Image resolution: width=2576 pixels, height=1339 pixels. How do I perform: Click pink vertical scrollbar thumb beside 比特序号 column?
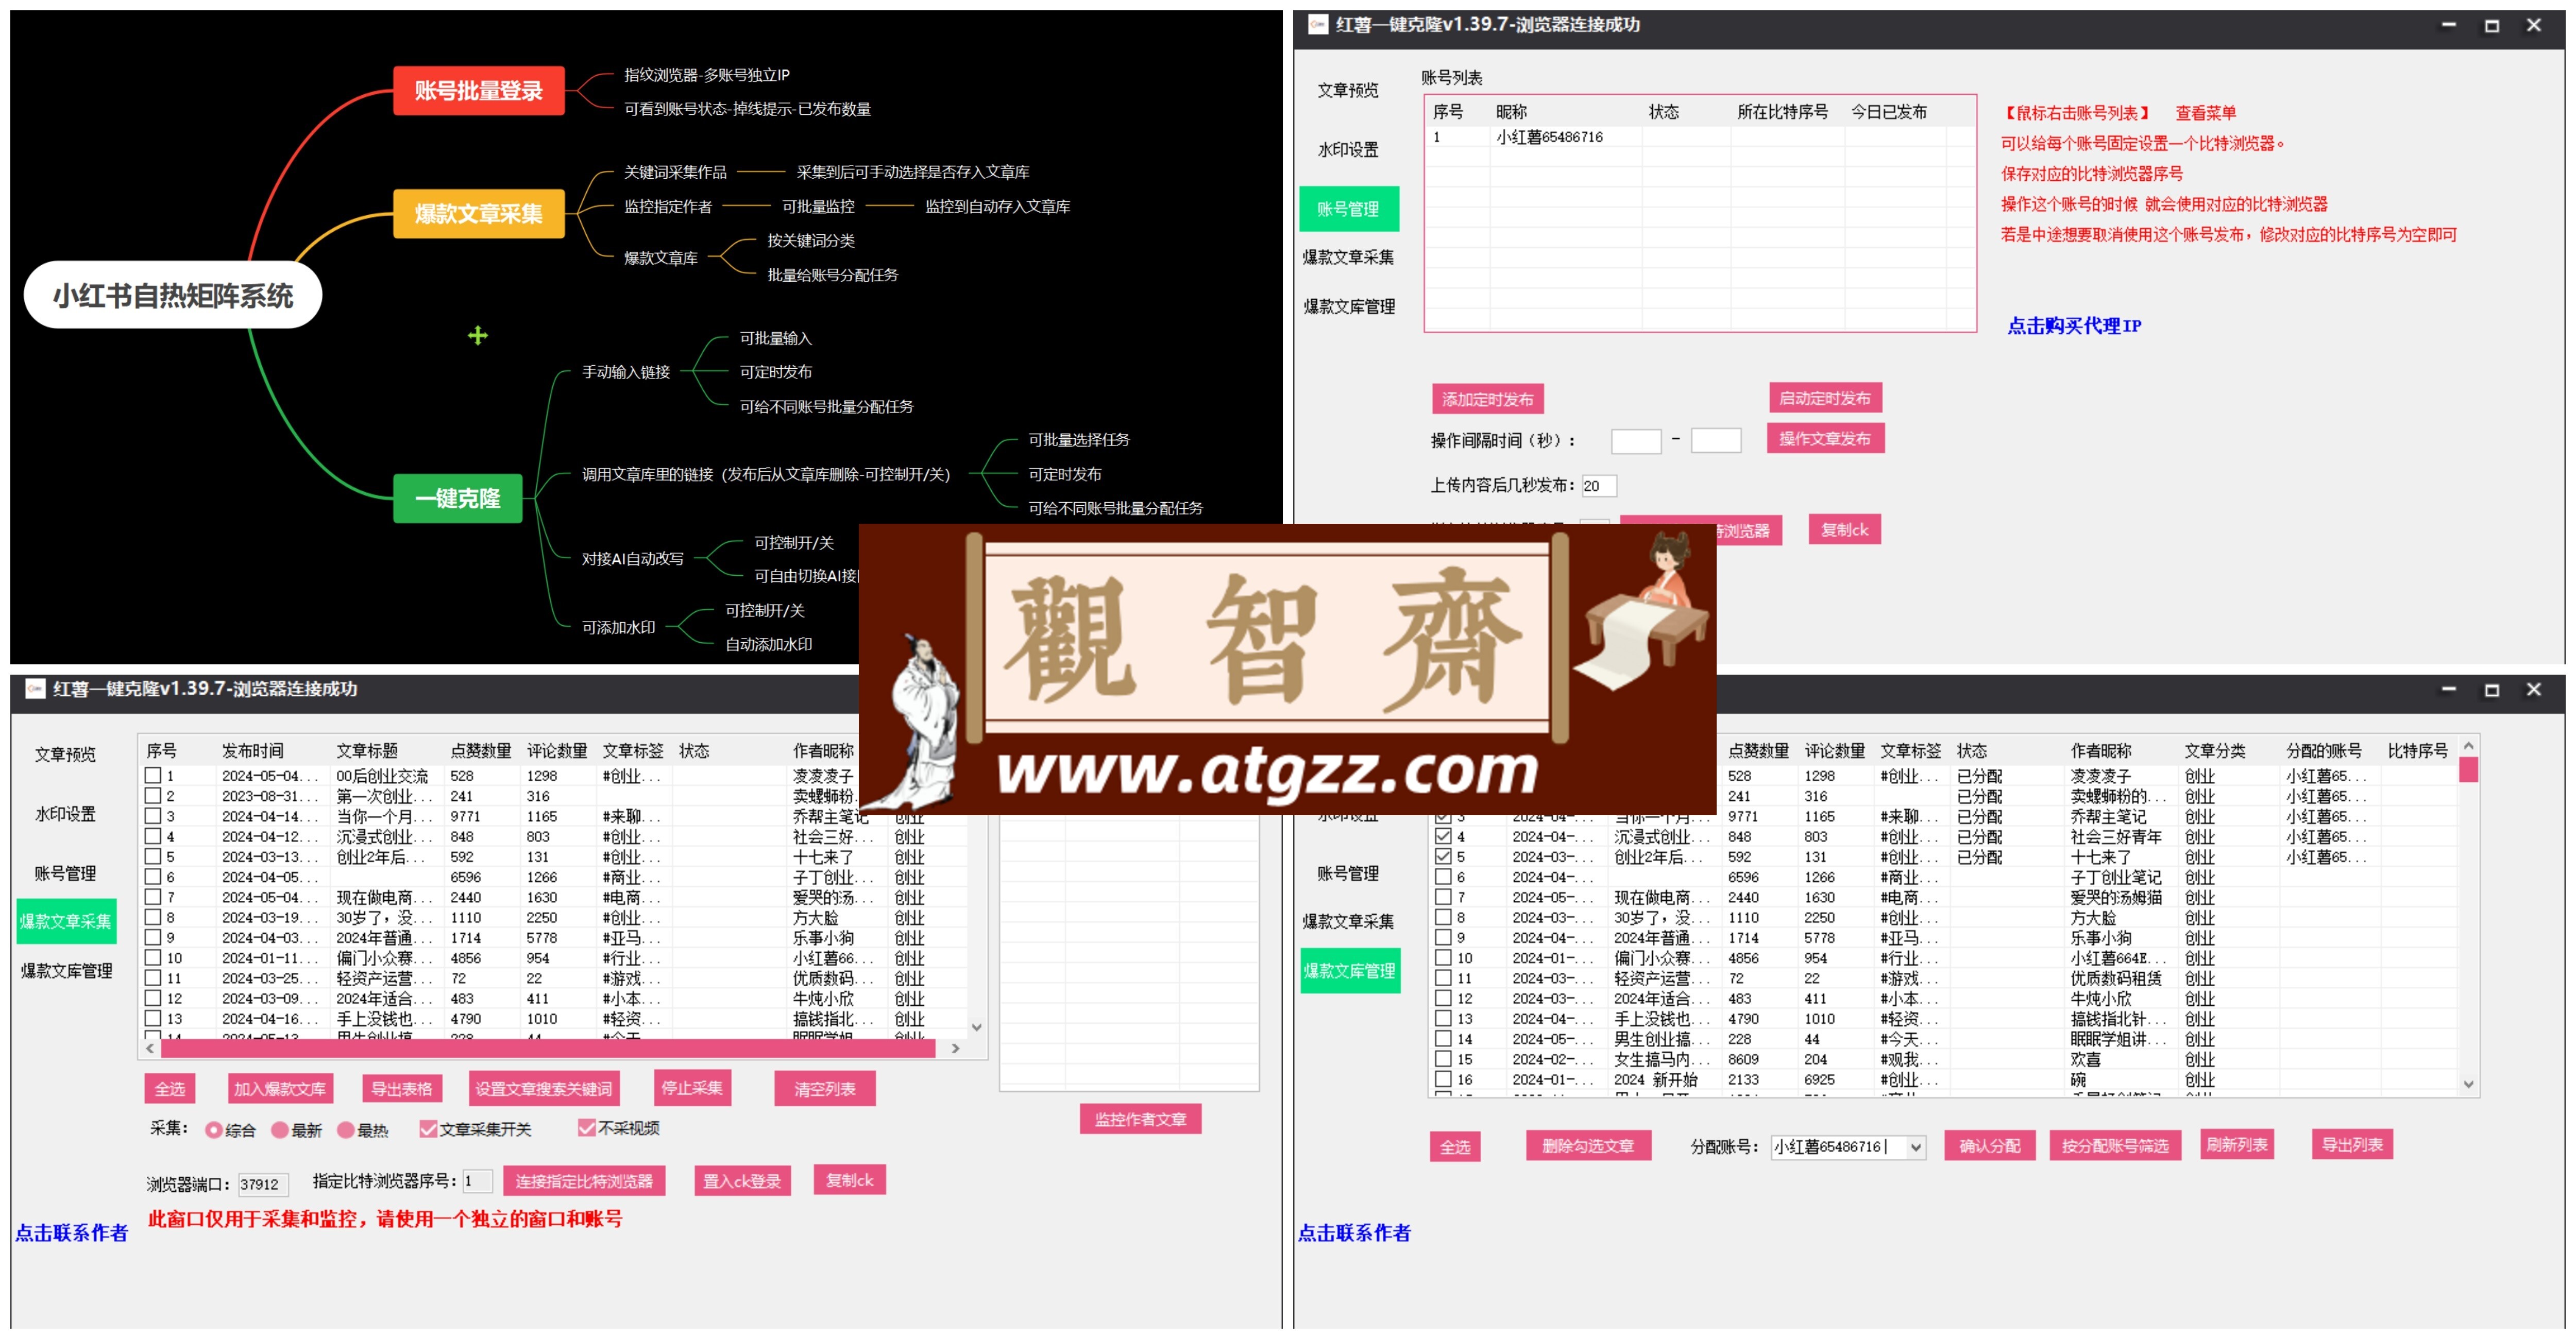(2468, 769)
